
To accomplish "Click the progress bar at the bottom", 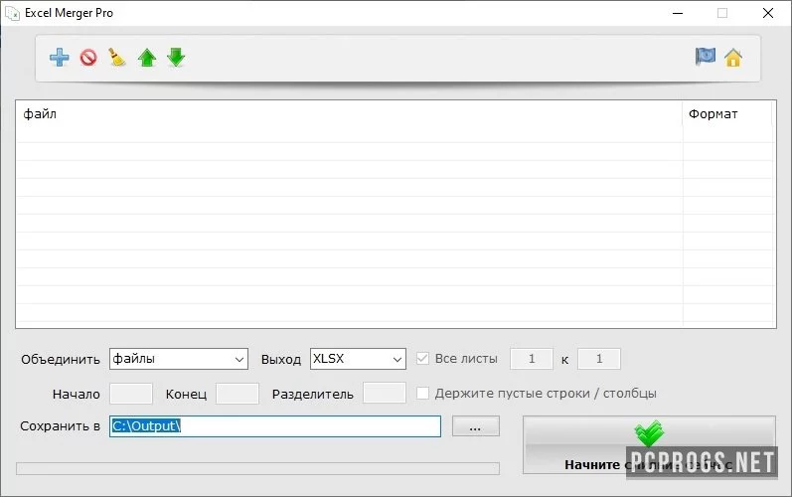I will coord(257,469).
